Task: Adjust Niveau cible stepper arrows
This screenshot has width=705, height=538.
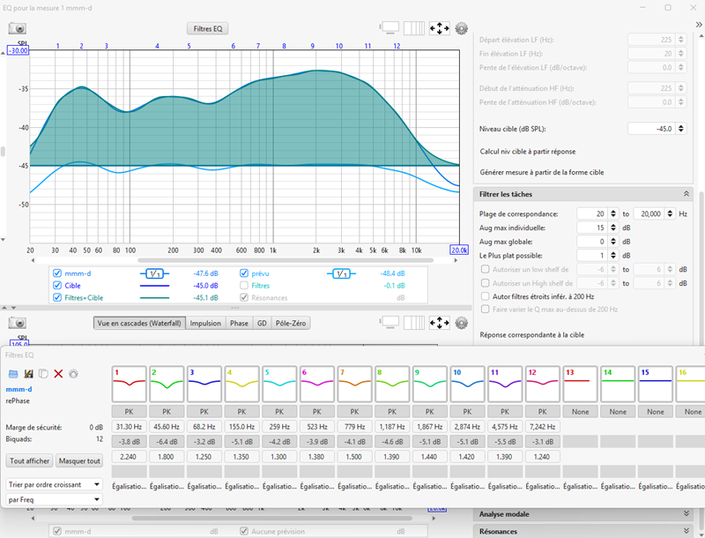Action: coord(680,129)
